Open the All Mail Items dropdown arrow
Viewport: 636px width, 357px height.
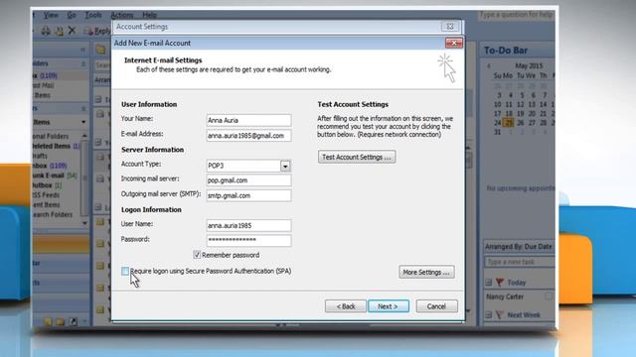83,122
